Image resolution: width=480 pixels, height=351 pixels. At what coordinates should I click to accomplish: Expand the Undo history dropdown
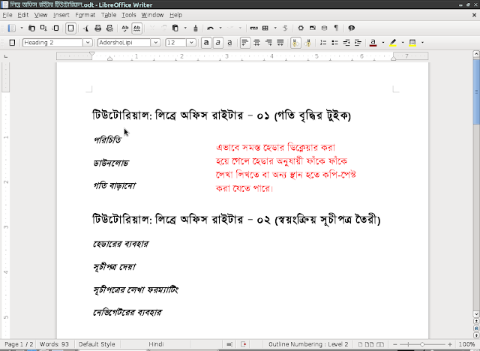click(220, 28)
